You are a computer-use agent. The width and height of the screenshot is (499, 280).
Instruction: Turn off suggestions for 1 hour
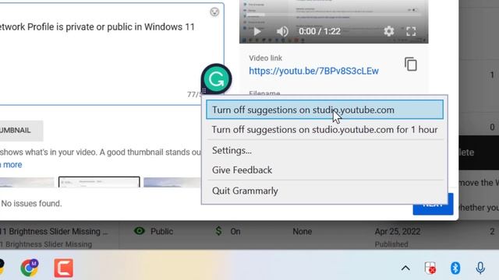324,130
